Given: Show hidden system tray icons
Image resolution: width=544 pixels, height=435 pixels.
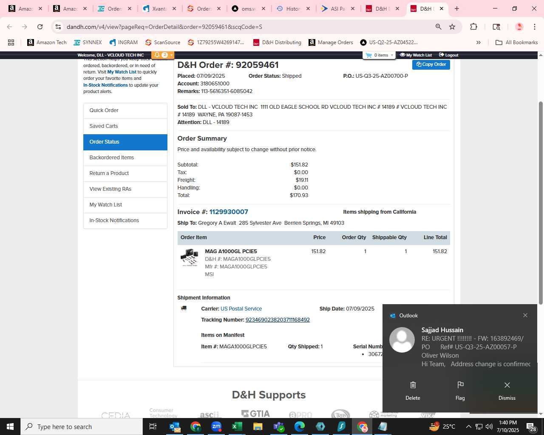Looking at the screenshot, I should pyautogui.click(x=468, y=427).
